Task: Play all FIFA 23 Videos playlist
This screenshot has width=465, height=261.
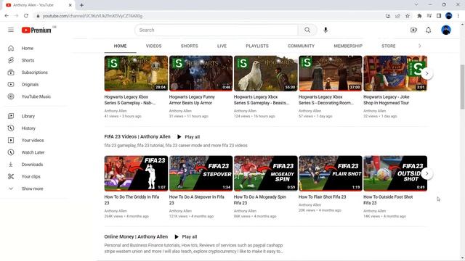Action: pyautogui.click(x=188, y=137)
